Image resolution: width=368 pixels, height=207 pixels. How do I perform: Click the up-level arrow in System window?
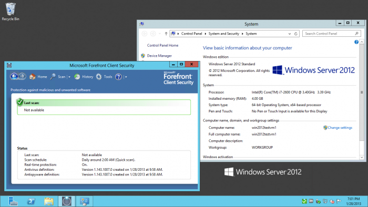tap(166, 34)
